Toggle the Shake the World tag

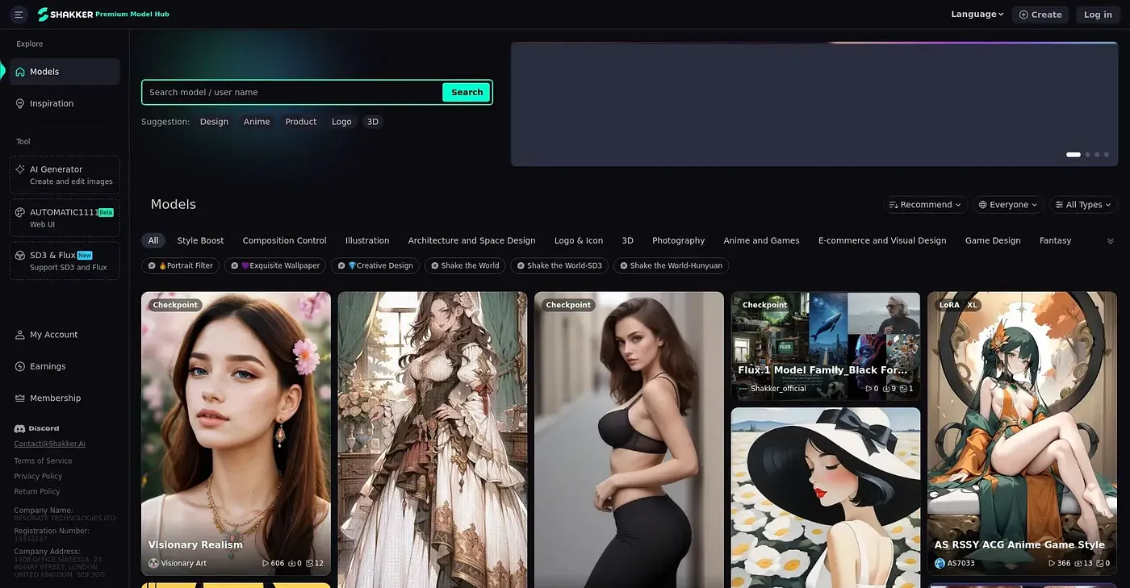click(465, 265)
